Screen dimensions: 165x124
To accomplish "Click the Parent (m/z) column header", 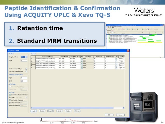I will (x=64, y=57).
